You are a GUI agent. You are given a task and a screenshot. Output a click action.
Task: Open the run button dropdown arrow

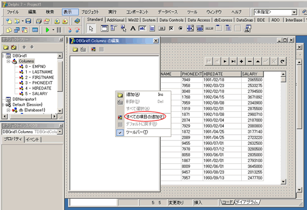[x=53, y=30]
